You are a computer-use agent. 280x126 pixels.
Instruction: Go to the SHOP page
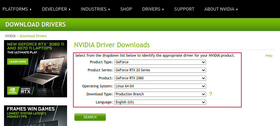(x=126, y=9)
